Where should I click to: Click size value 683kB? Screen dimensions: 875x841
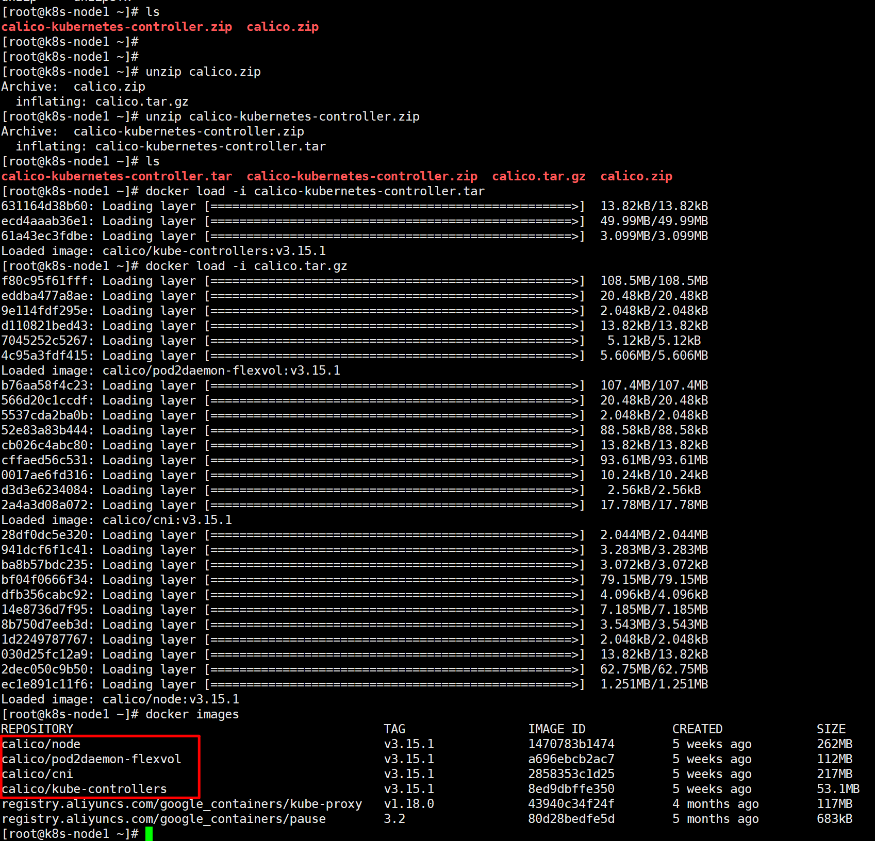pyautogui.click(x=835, y=819)
